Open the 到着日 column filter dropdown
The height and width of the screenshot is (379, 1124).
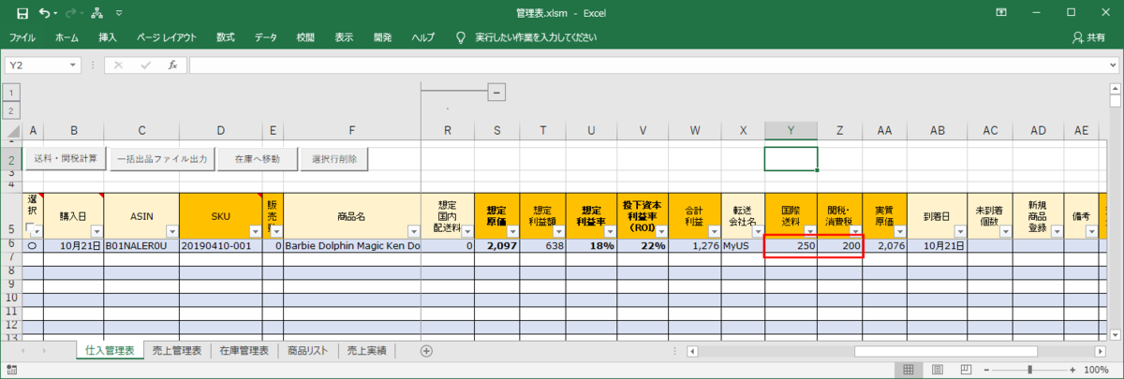958,230
